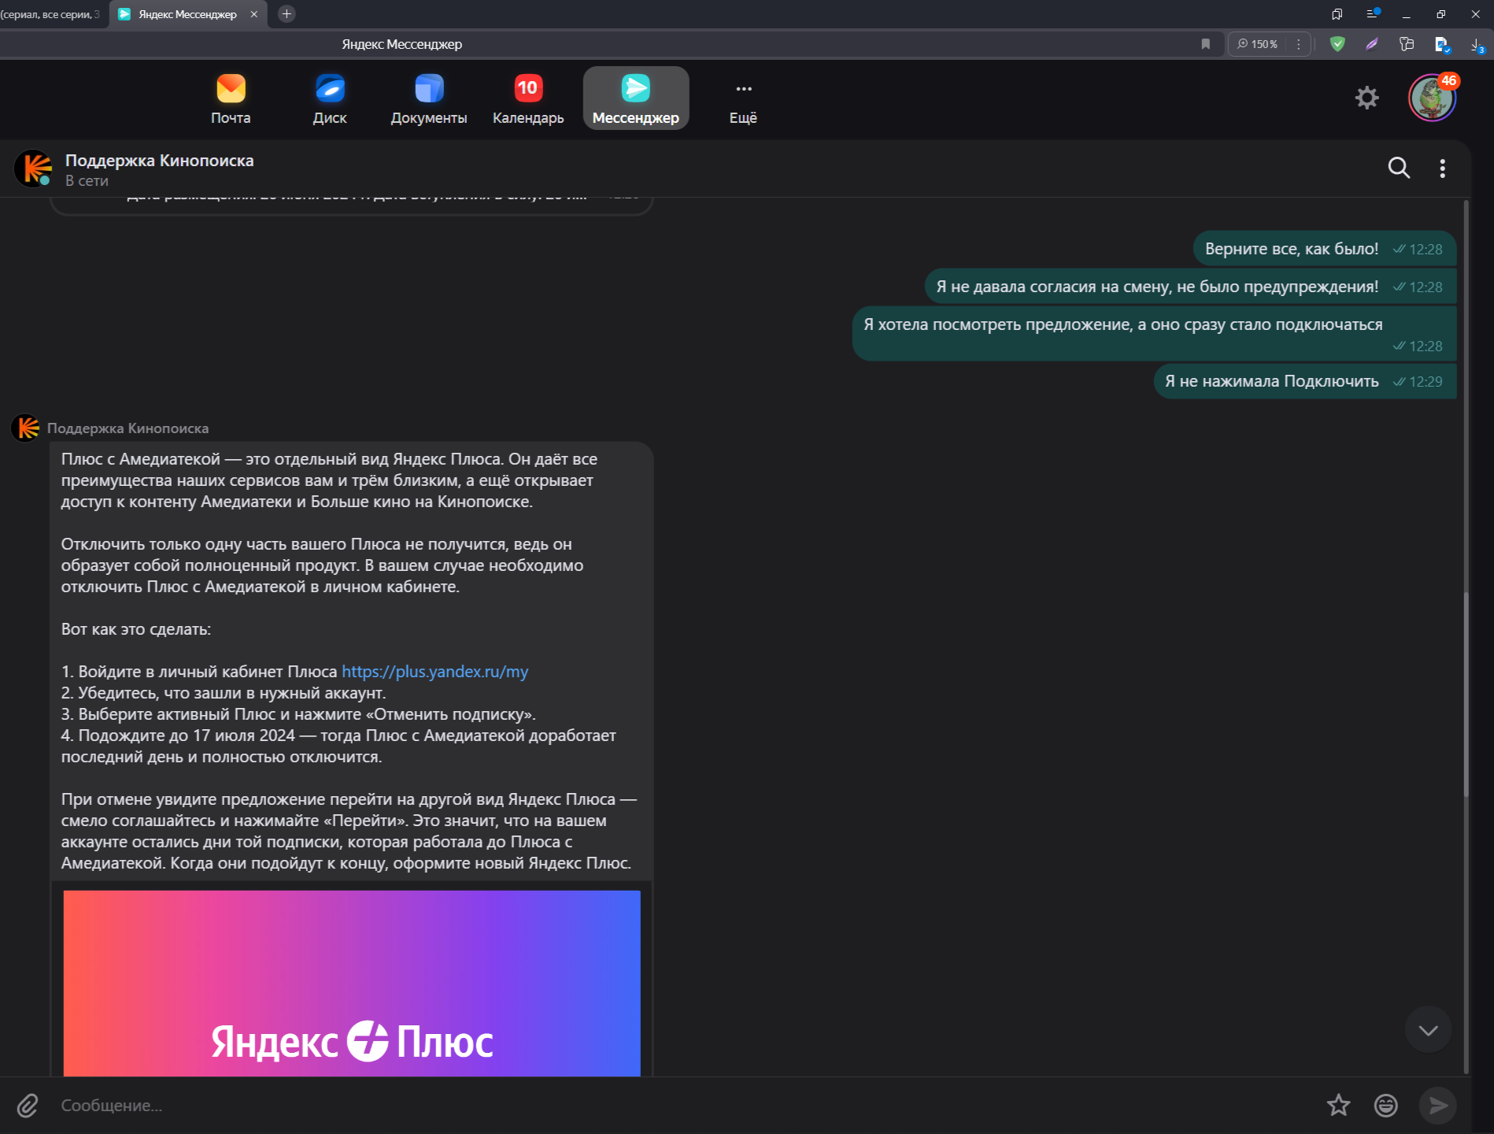
Task: Open the green shield protection icon
Action: pyautogui.click(x=1337, y=44)
